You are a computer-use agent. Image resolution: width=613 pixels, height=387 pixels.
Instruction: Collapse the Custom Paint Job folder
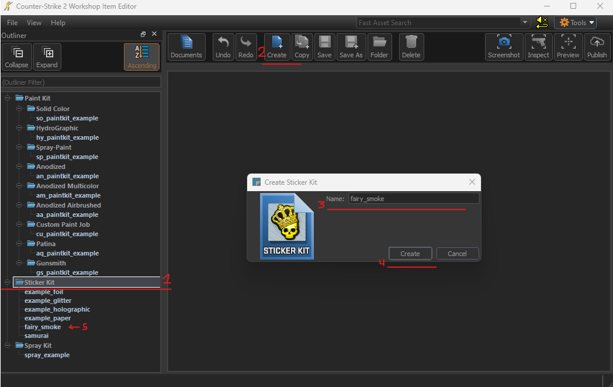19,224
